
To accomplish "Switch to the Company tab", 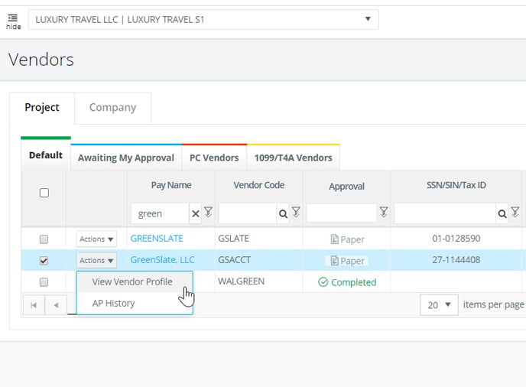I will point(112,107).
